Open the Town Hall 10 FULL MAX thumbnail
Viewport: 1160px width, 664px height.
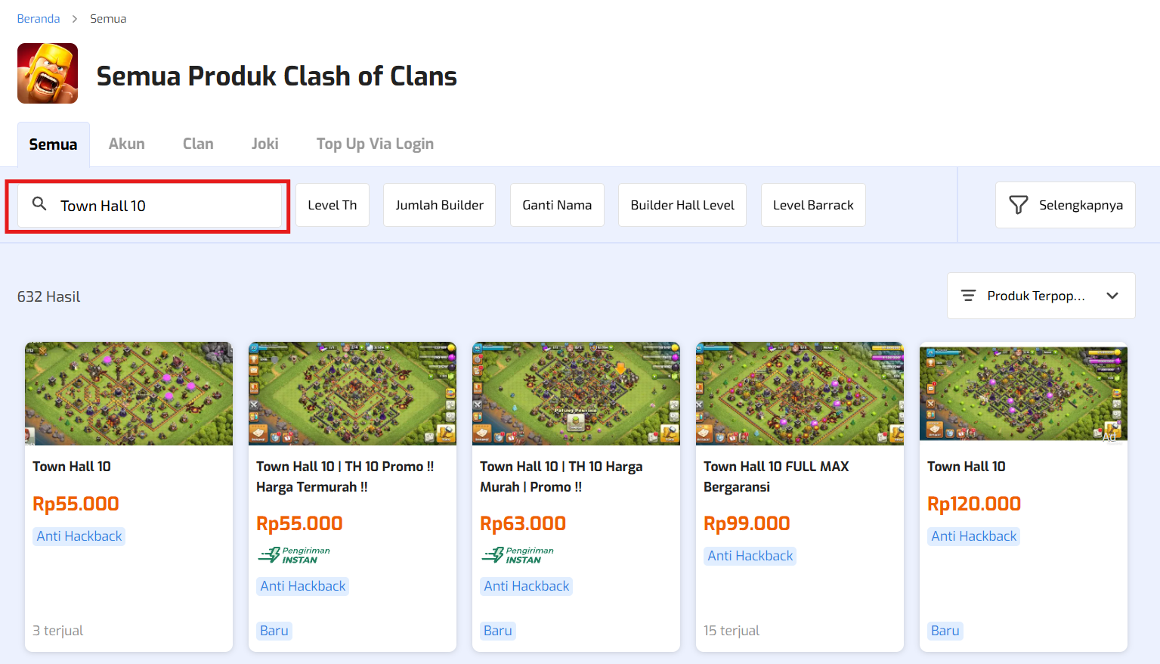coord(800,393)
